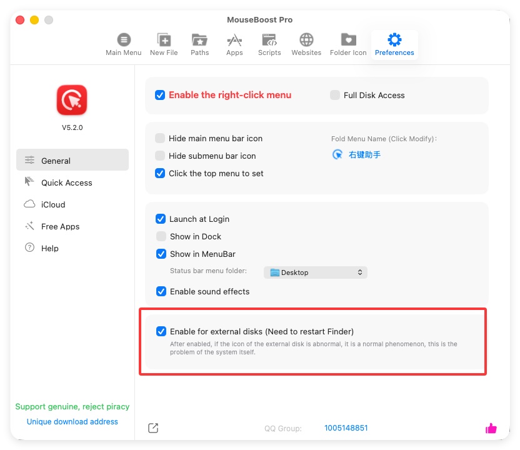
Task: Toggle Enable sound effects checkbox
Action: [x=161, y=291]
